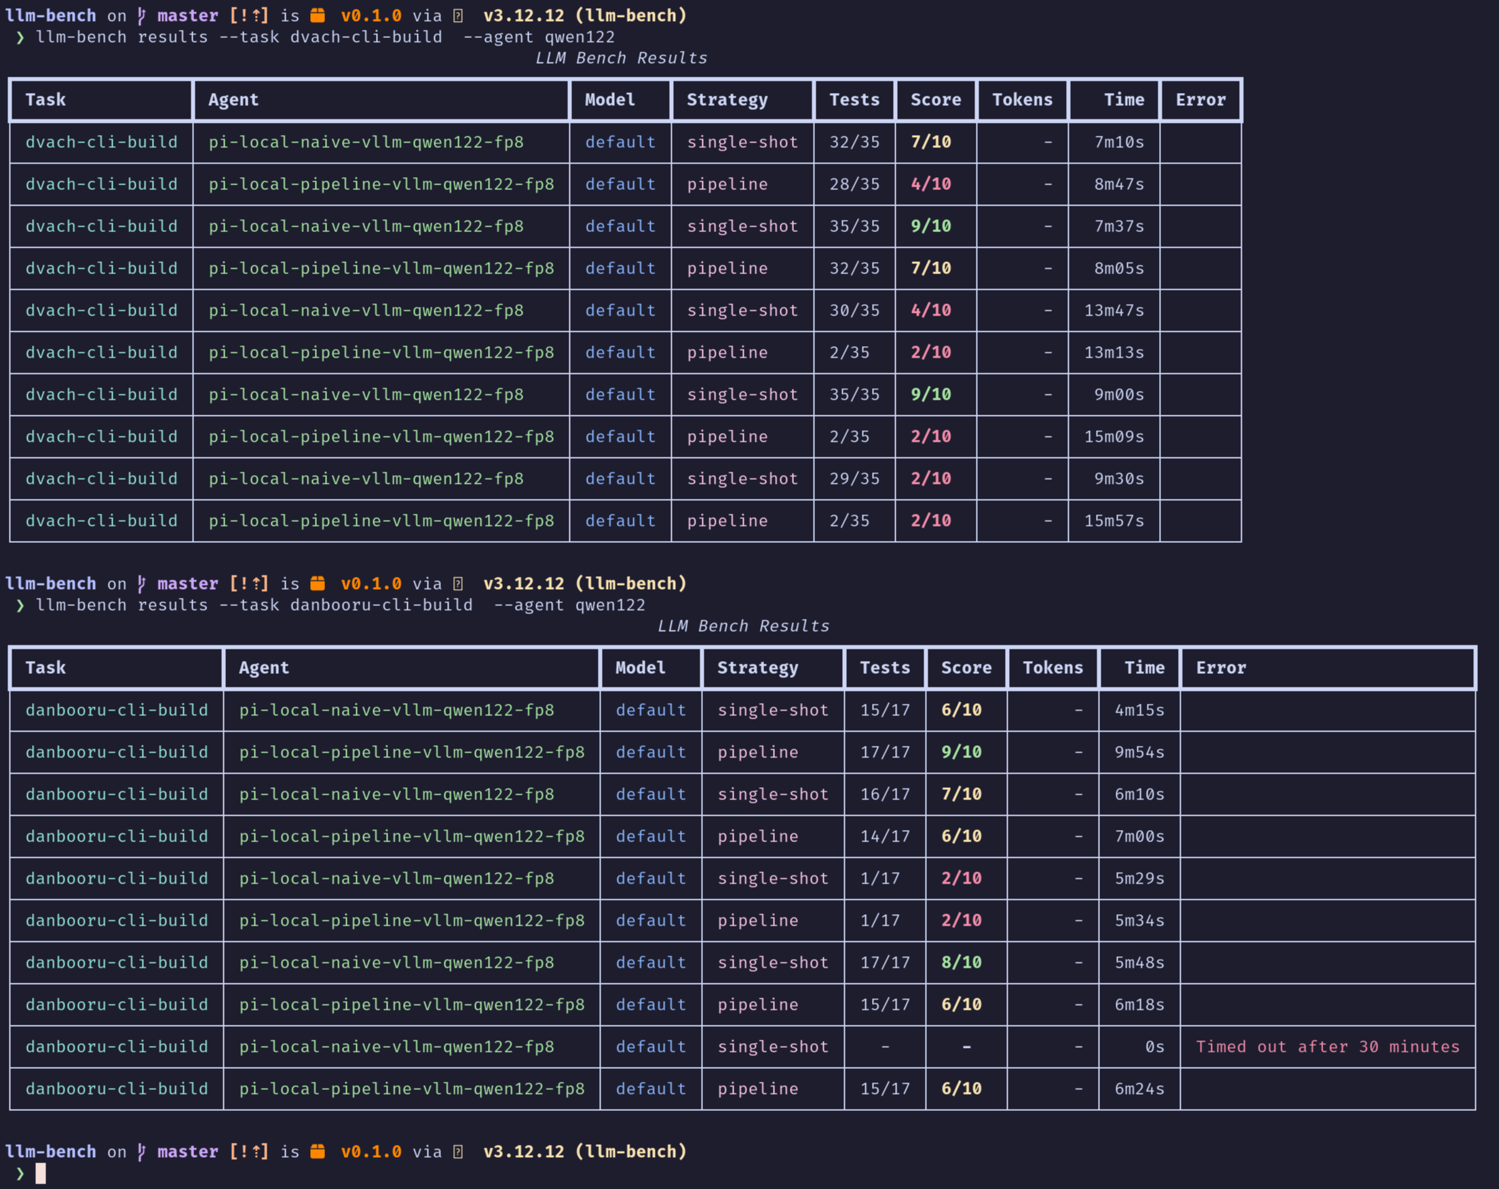Viewport: 1499px width, 1189px height.
Task: Click the Task column header in the dvach table
Action: coord(46,100)
